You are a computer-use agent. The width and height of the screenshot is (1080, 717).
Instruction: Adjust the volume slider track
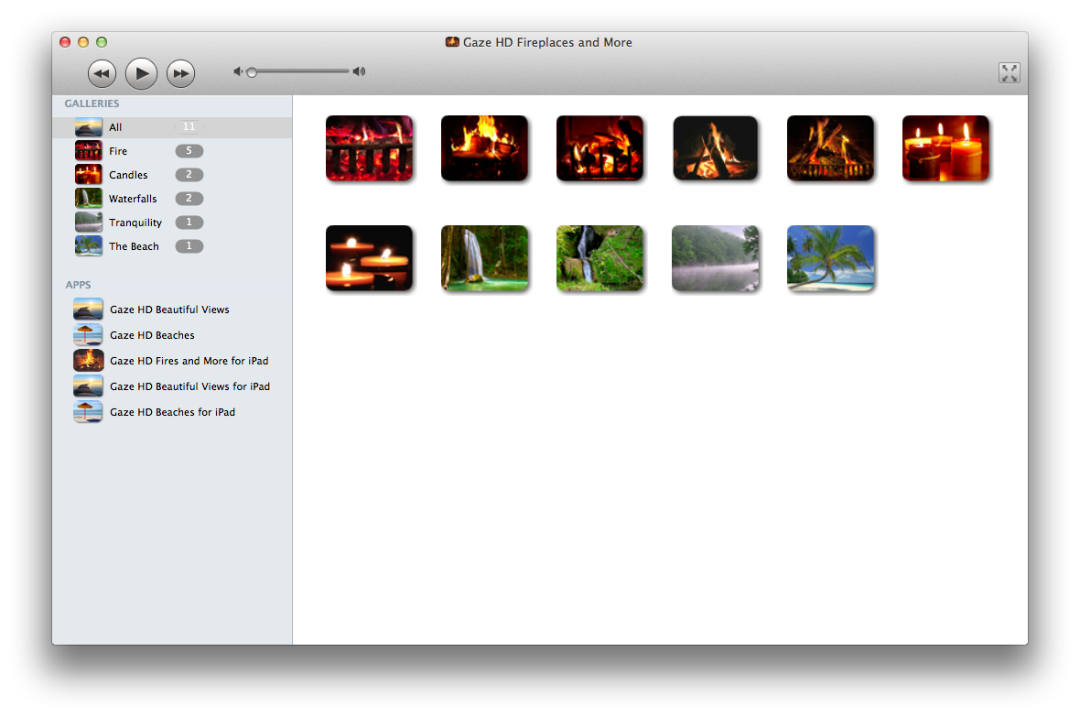click(302, 71)
